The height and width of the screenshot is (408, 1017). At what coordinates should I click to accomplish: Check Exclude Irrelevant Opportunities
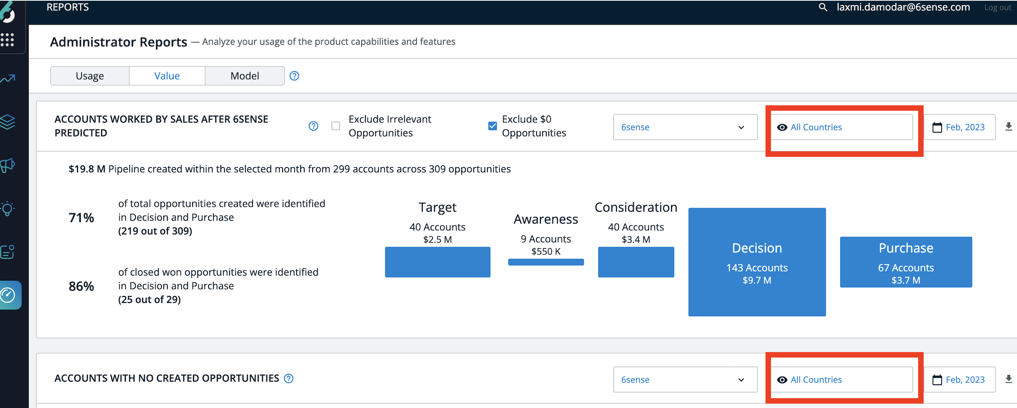[336, 126]
